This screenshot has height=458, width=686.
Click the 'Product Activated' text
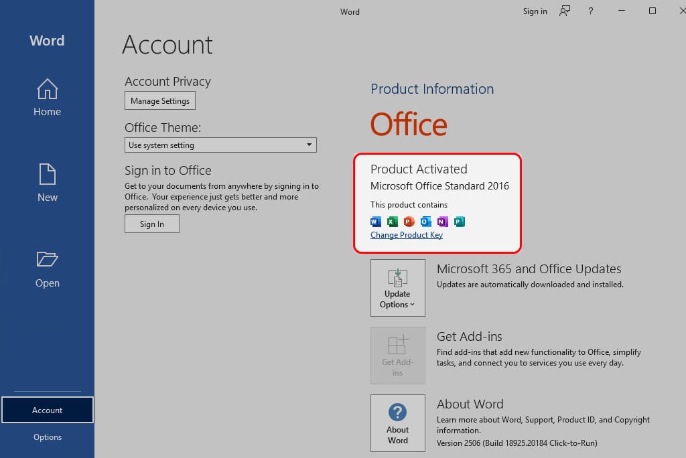coord(419,169)
